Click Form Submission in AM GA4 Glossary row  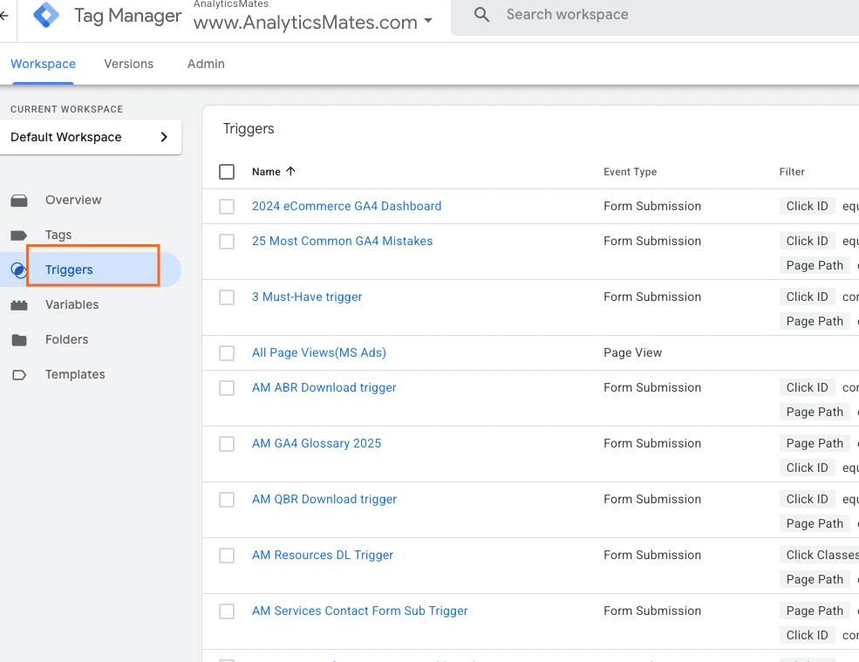(x=652, y=443)
